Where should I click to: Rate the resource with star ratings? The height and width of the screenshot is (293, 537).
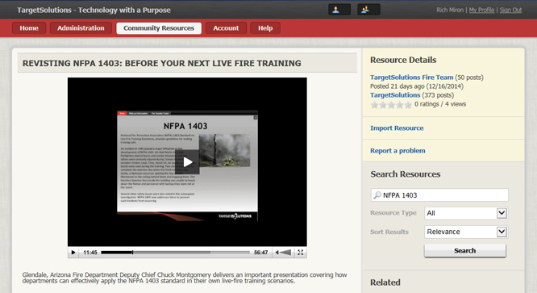[391, 104]
